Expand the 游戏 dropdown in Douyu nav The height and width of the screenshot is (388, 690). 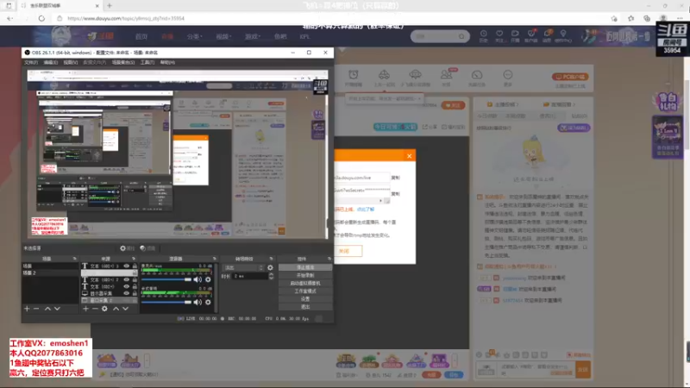[x=253, y=36]
